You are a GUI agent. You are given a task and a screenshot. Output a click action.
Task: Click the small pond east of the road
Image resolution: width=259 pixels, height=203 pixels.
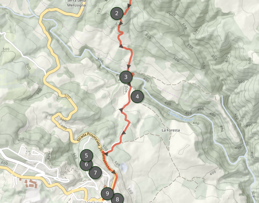(x=124, y=167)
